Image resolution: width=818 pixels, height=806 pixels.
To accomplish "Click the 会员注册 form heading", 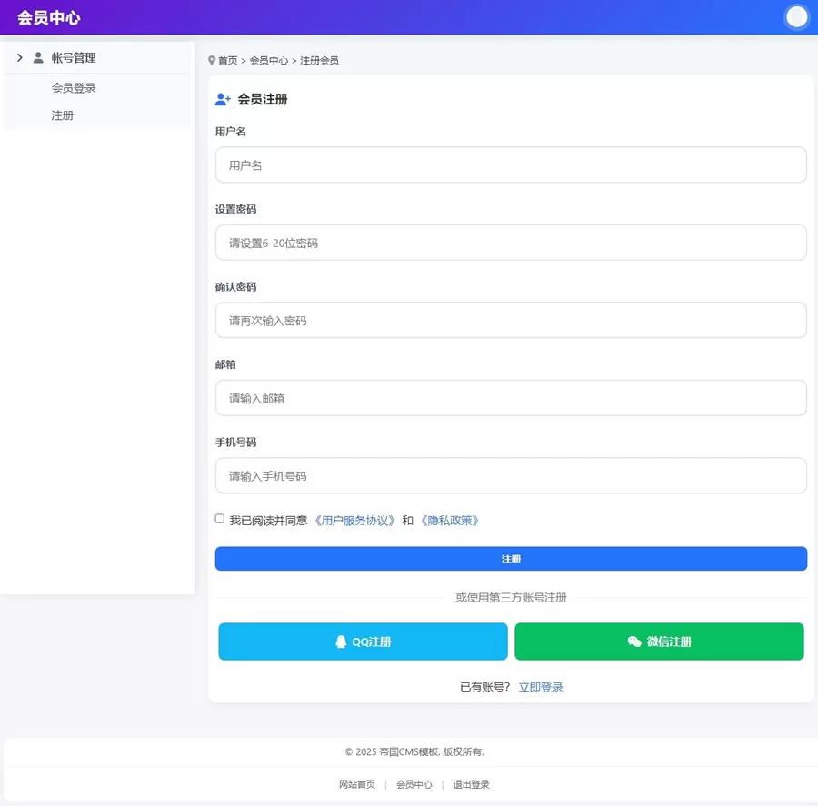I will pos(263,99).
